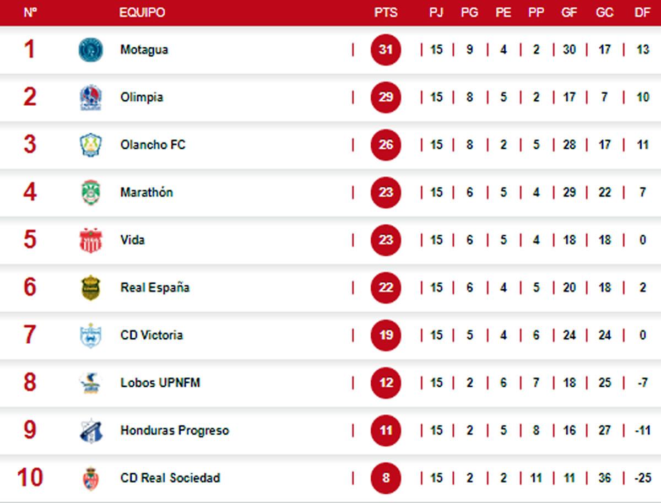Screen dimensions: 661x503
Task: Click the Marathón team crest icon
Action: click(91, 192)
